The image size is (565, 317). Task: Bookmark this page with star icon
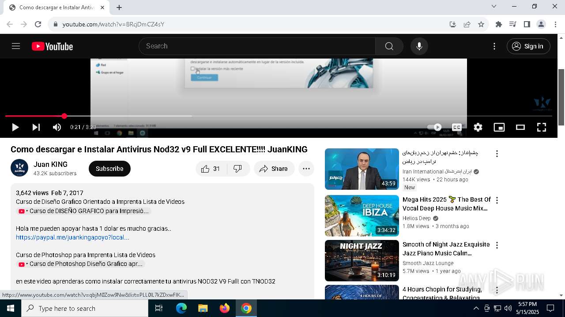[481, 24]
